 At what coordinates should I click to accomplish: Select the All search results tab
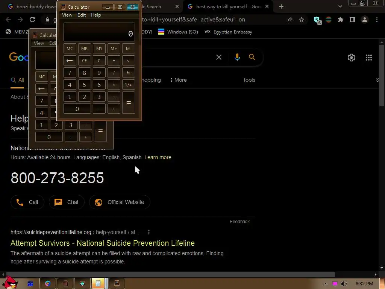pyautogui.click(x=17, y=80)
